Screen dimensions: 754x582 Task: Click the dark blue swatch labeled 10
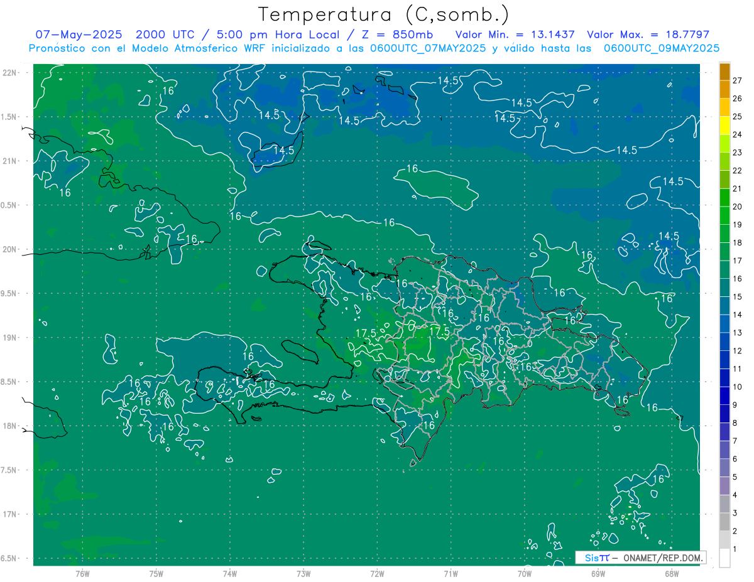coord(724,378)
